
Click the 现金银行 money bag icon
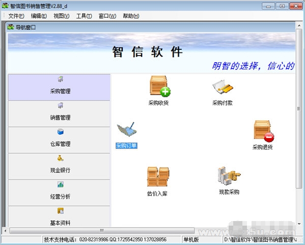60,158
